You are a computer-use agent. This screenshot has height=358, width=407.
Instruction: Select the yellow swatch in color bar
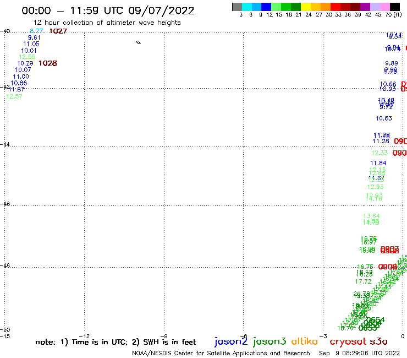(x=306, y=7)
